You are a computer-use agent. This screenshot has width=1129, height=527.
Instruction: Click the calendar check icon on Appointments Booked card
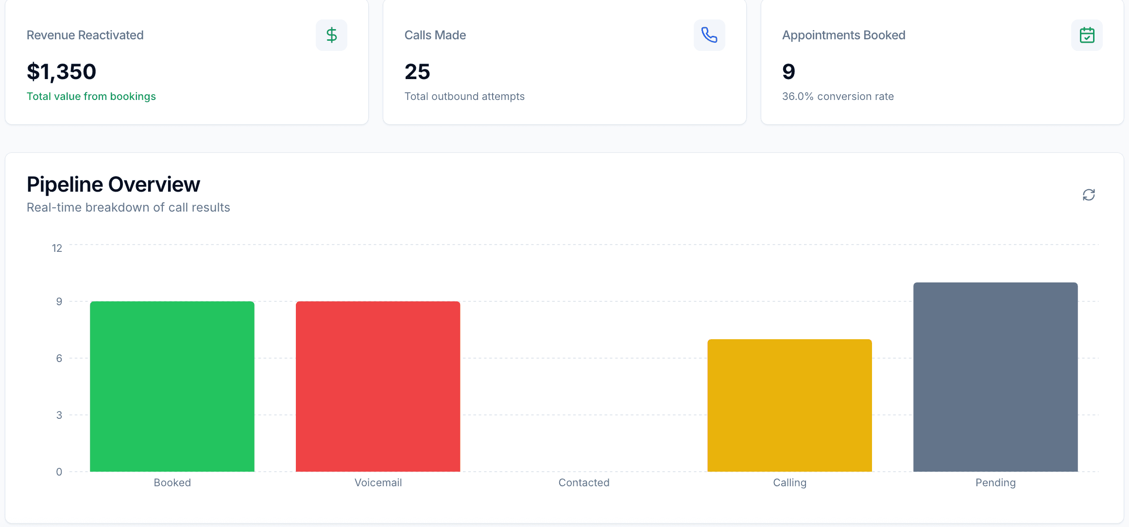[1087, 35]
